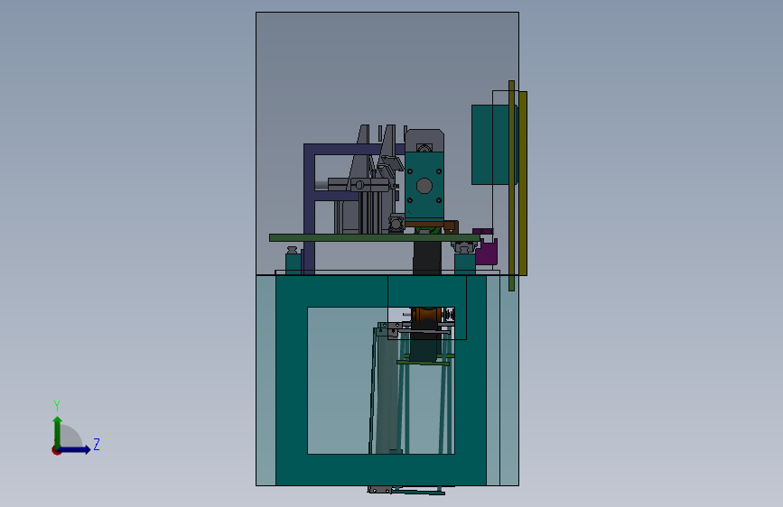Screen dimensions: 783x507
Task: Select the bottom beam of the teal cabinet frame
Action: point(381,470)
